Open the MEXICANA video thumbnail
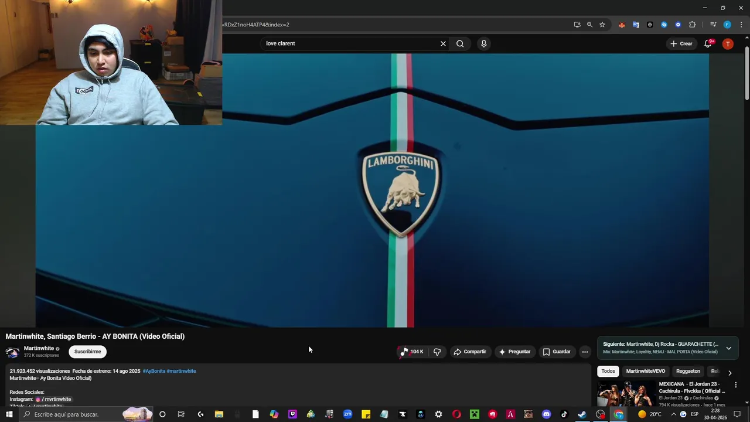This screenshot has width=750, height=422. 626,394
